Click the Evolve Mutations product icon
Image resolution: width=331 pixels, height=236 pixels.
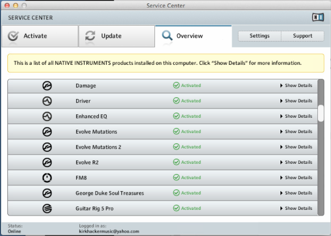(47, 132)
